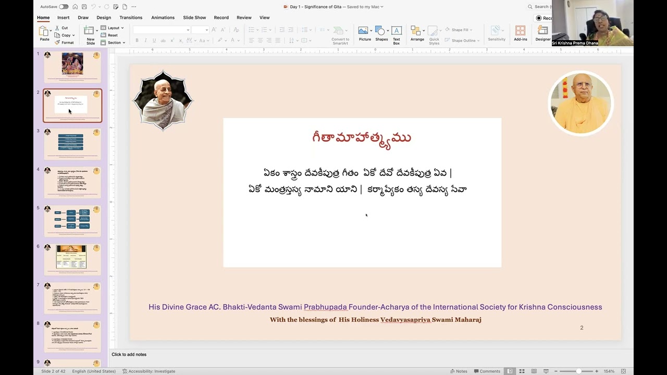Open the Slide Show tab
The image size is (667, 375).
[194, 18]
